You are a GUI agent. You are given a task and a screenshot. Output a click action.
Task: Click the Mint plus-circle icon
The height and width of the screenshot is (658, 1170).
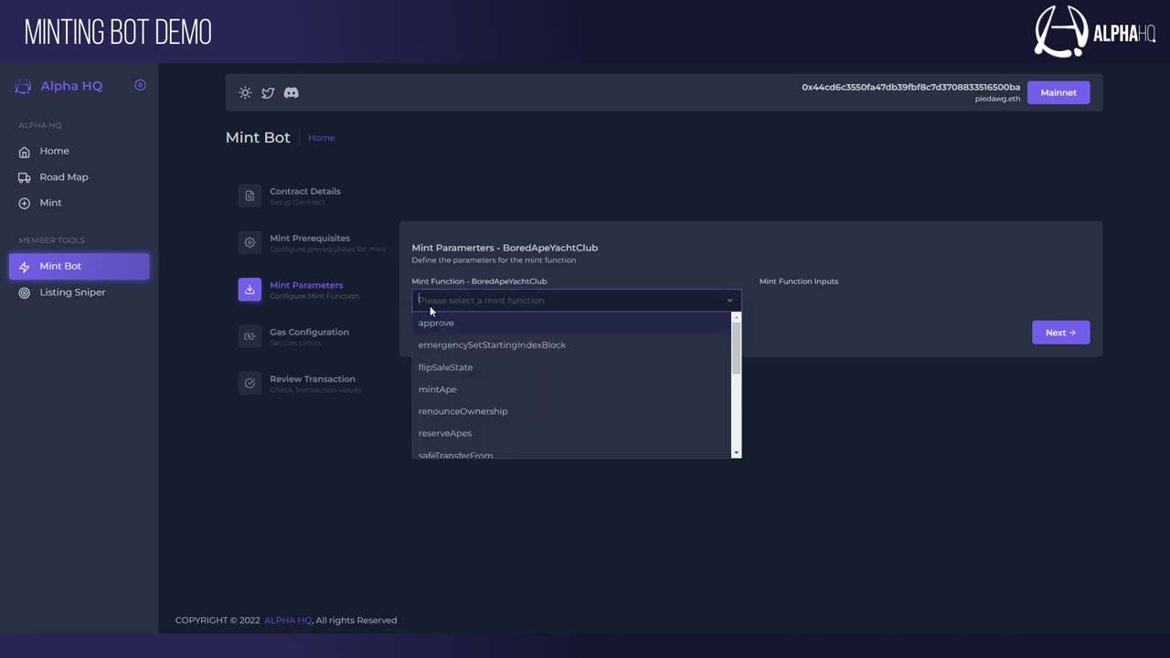25,203
